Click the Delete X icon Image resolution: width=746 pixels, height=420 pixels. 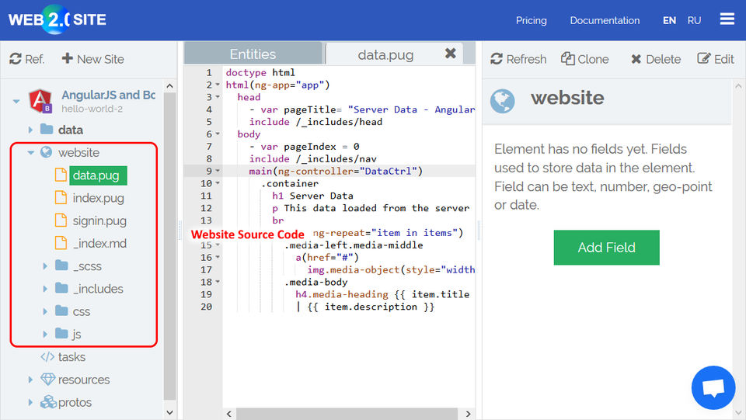[x=636, y=59]
